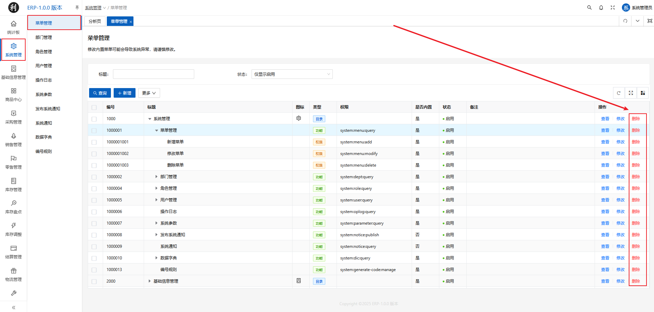Open 采购管理 sidebar icon

(14, 113)
